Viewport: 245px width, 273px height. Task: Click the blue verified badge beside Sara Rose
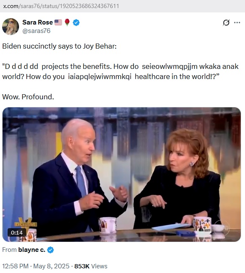point(76,22)
